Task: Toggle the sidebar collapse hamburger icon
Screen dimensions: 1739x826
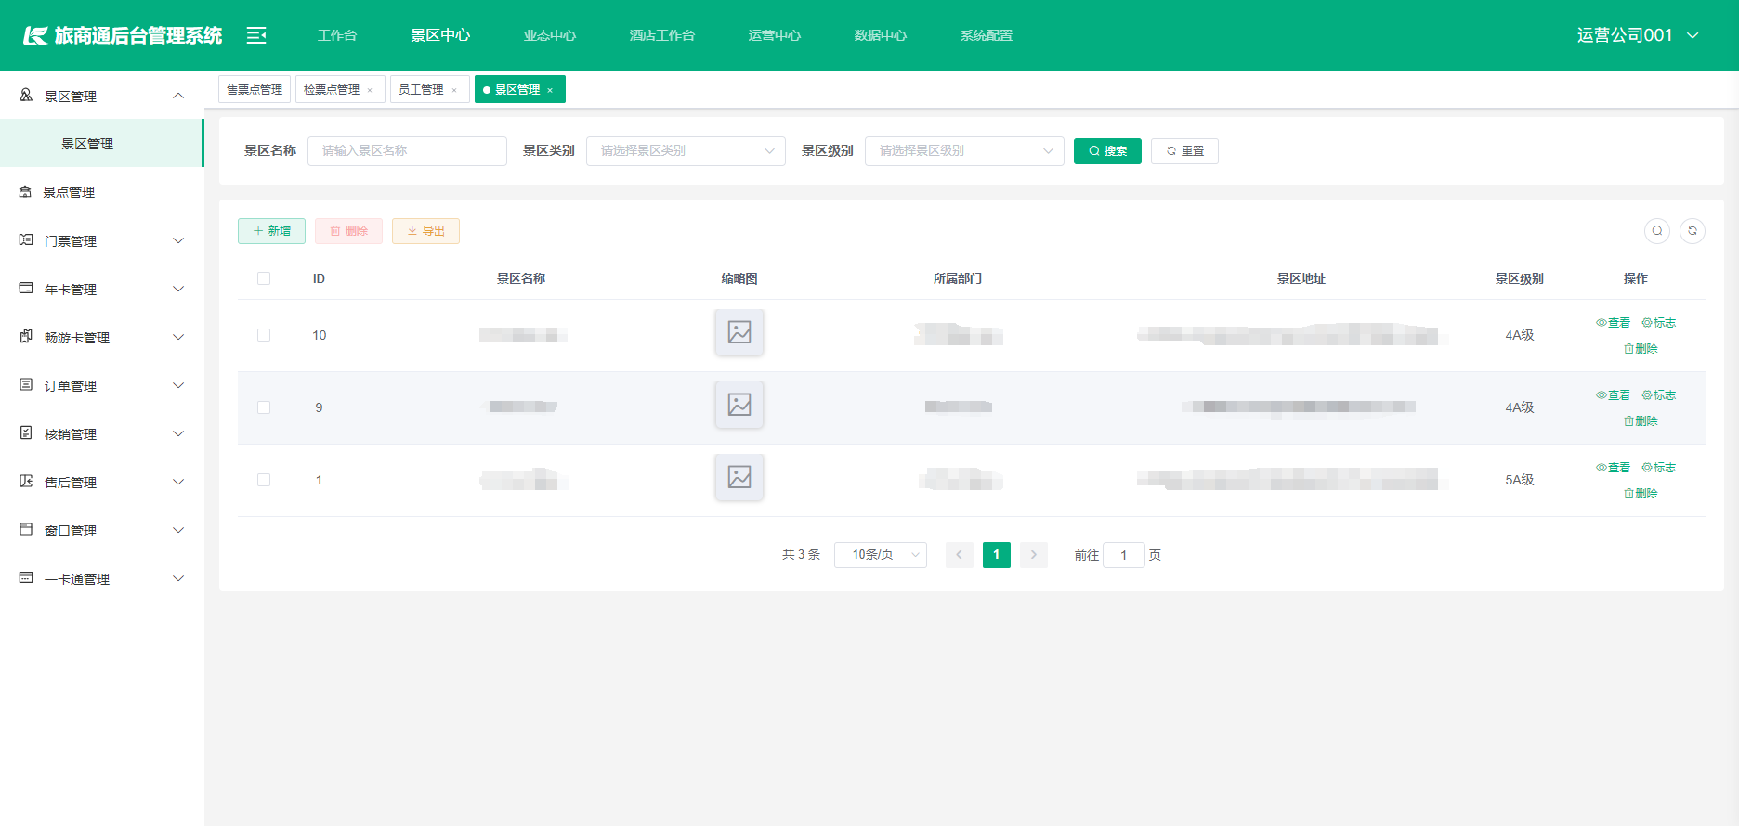Action: click(x=256, y=35)
